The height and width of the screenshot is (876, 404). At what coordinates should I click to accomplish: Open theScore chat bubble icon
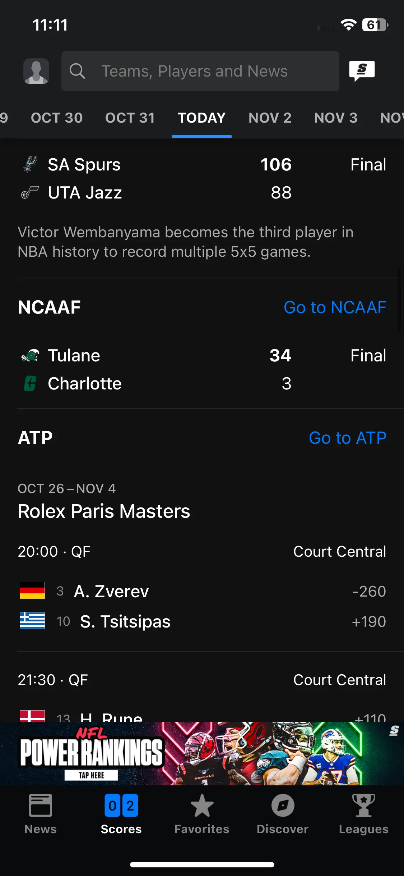tap(362, 71)
